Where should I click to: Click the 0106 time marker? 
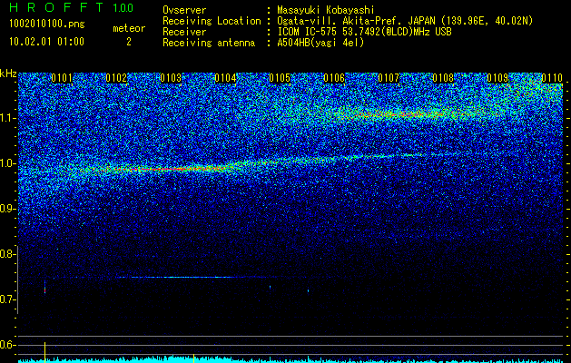[x=334, y=78]
